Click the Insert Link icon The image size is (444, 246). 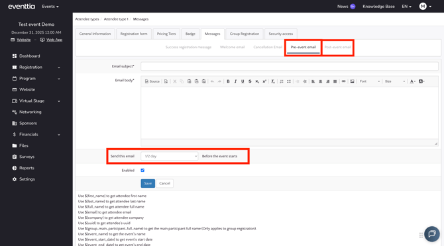[343, 81]
